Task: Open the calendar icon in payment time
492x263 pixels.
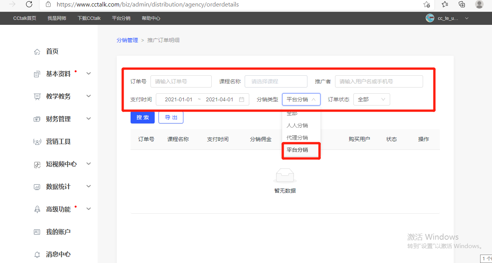Action: pos(242,99)
